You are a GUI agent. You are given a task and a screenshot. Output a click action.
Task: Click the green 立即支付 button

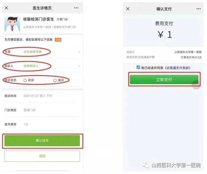(x=164, y=79)
